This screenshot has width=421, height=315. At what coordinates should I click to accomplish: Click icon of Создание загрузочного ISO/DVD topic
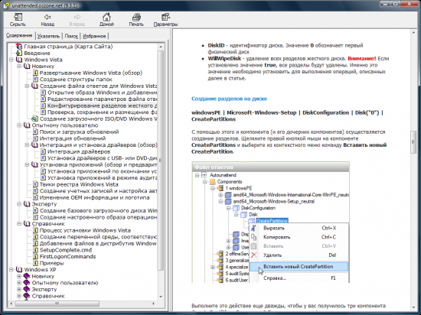click(x=35, y=119)
